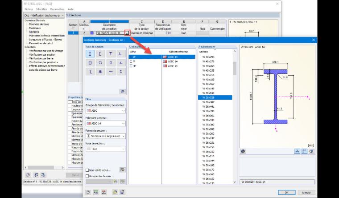Click Annuler in the sections dialog
Screen dimensions: 339x198
[x=306, y=192]
